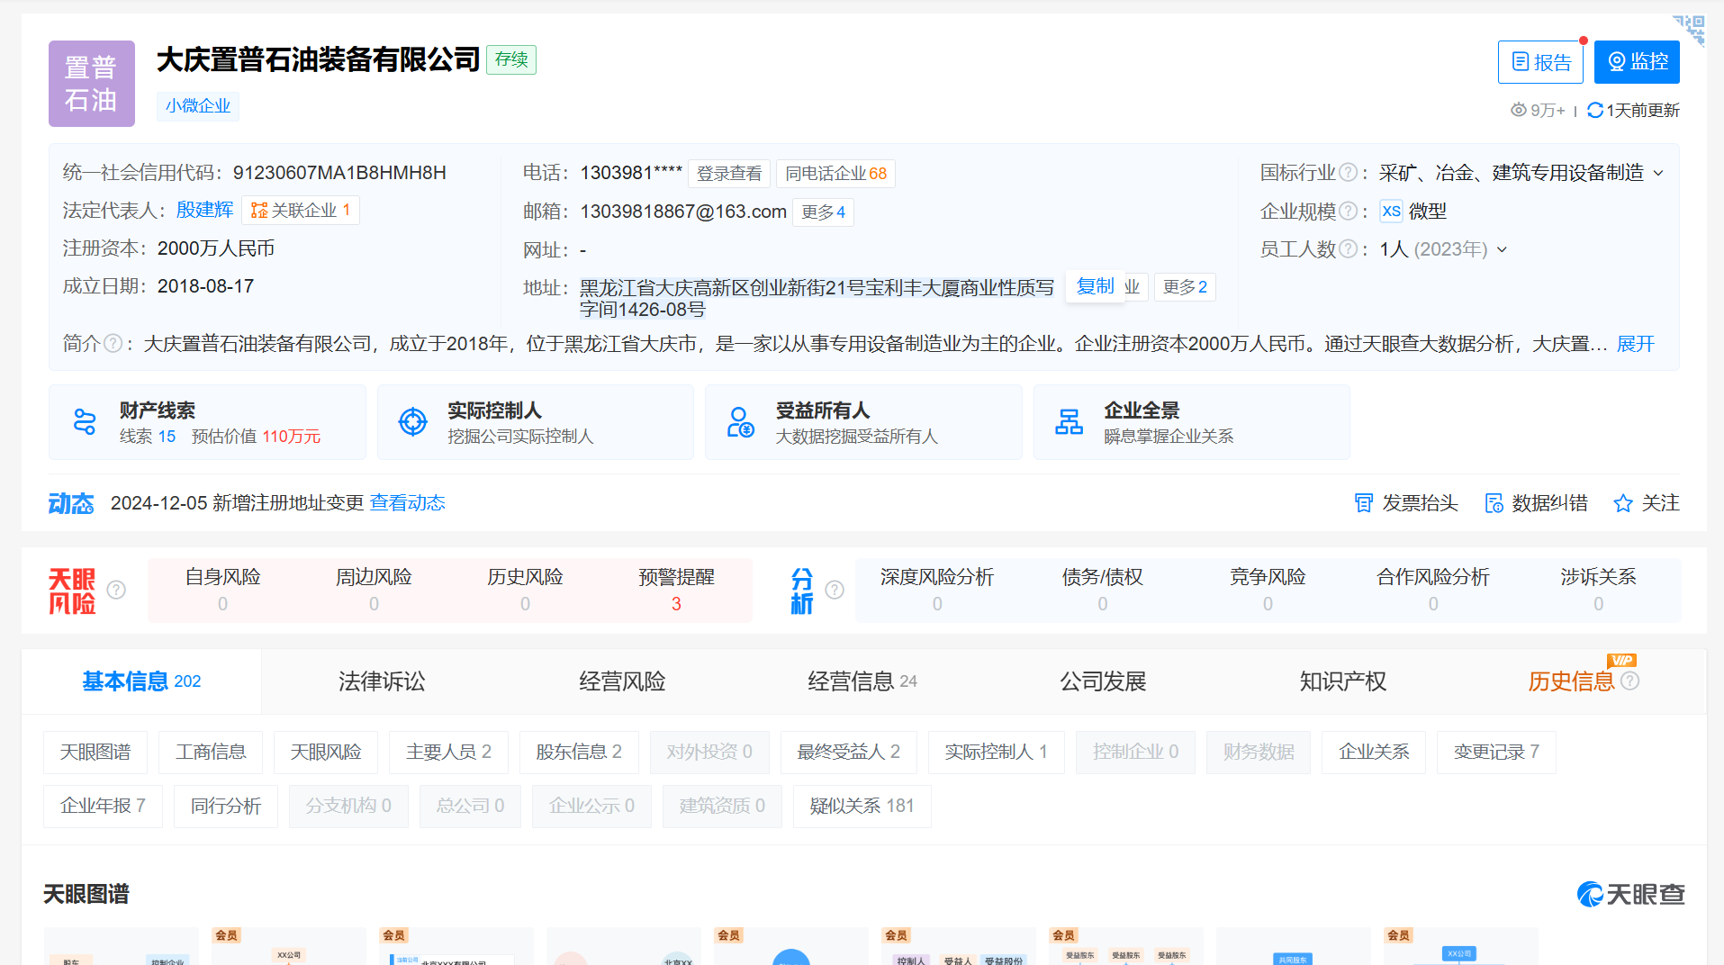Image resolution: width=1724 pixels, height=965 pixels.
Task: Show more addresses via 更多2
Action: pos(1185,286)
